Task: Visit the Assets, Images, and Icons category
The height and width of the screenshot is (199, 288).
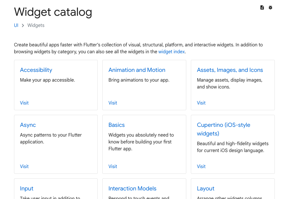Action: click(x=201, y=103)
